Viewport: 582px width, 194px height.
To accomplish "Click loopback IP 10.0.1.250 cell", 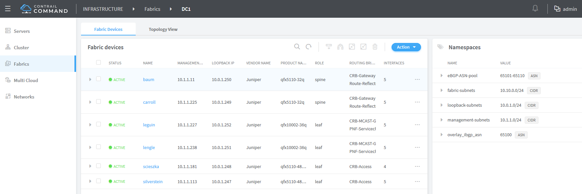I will coord(221,79).
